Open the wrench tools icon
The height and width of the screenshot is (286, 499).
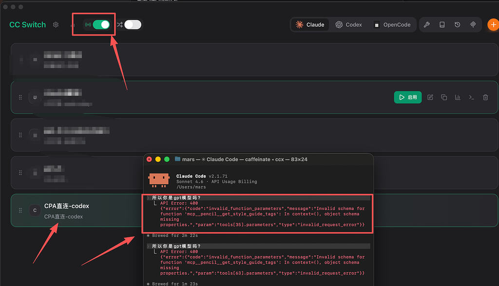pyautogui.click(x=427, y=24)
